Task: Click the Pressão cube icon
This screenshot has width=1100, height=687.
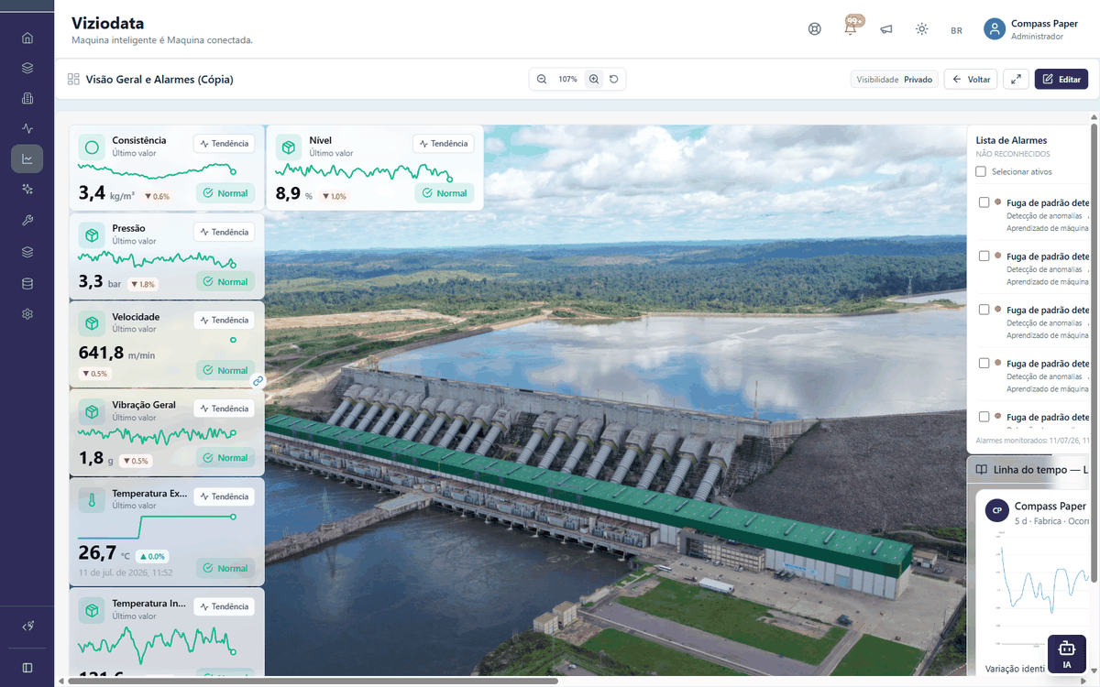Action: tap(92, 234)
